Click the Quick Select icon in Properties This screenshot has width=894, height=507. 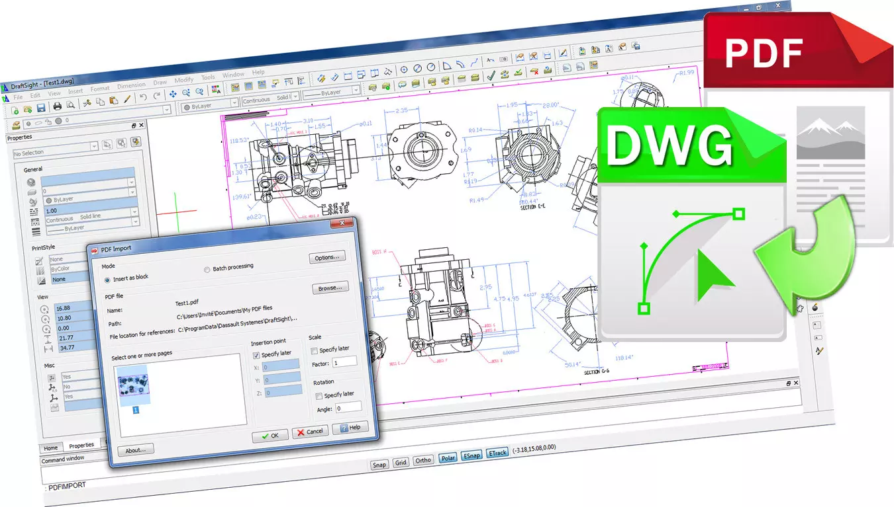point(121,143)
